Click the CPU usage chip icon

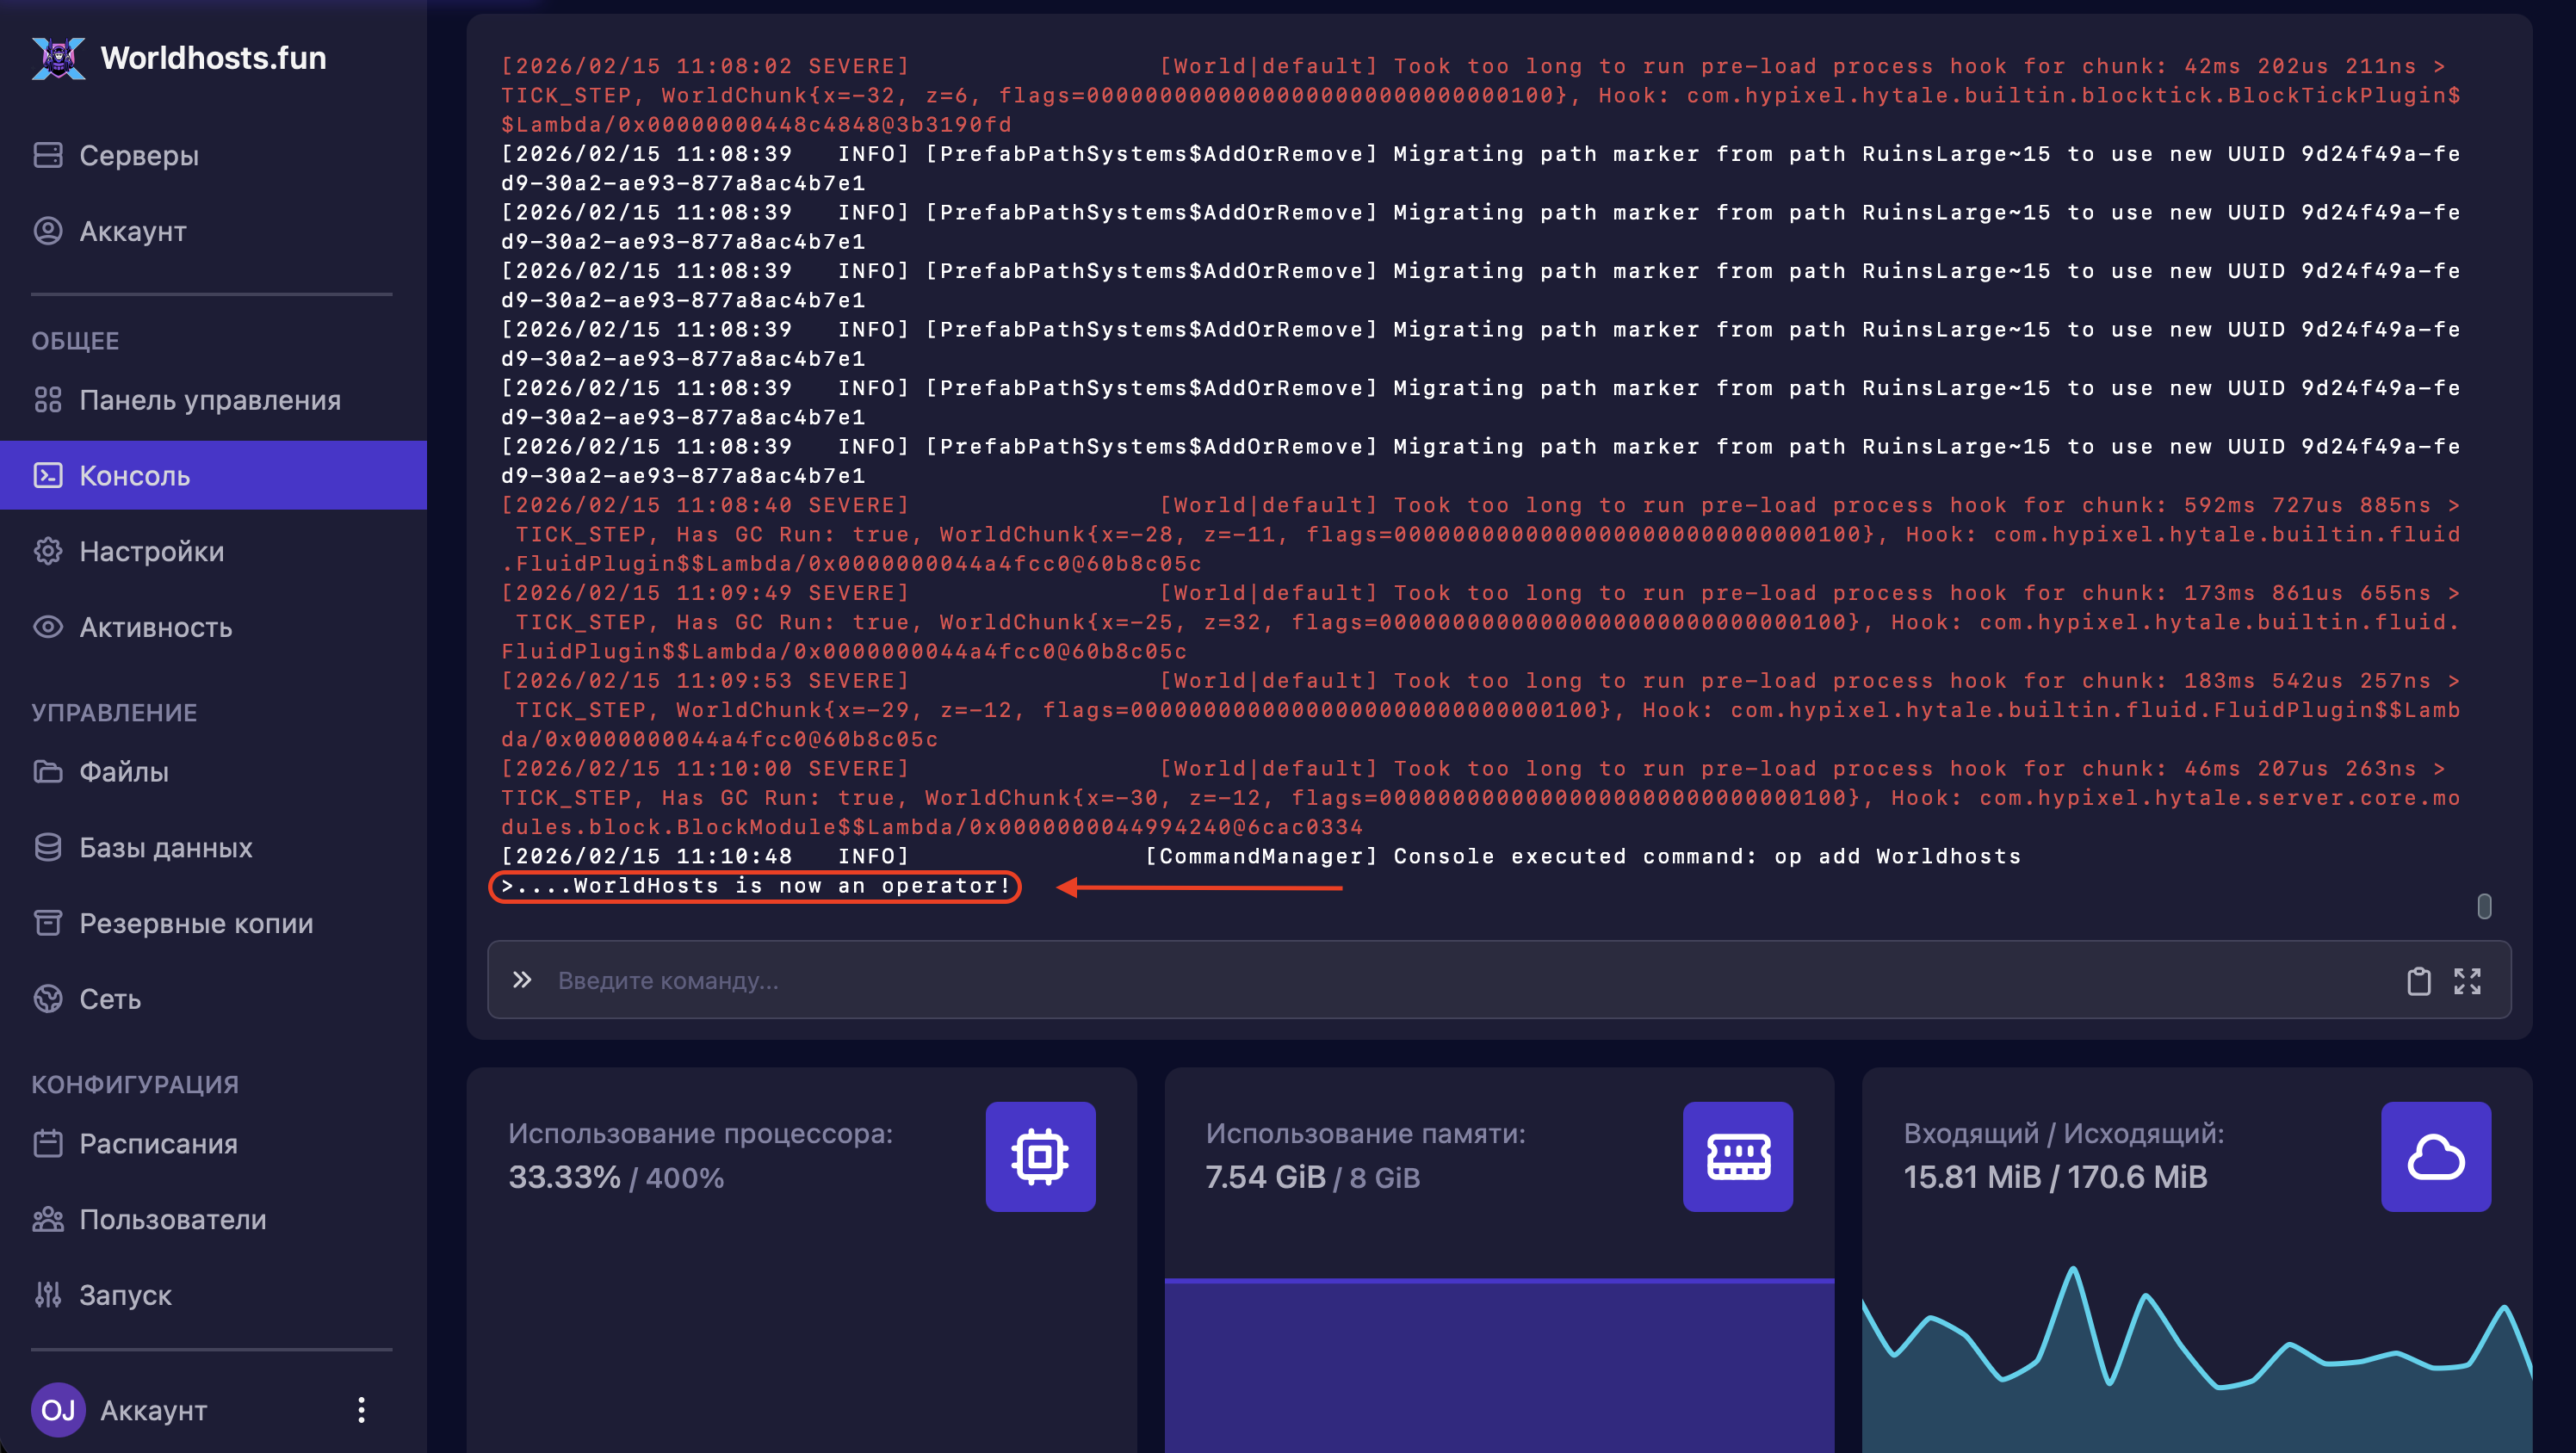[1040, 1157]
